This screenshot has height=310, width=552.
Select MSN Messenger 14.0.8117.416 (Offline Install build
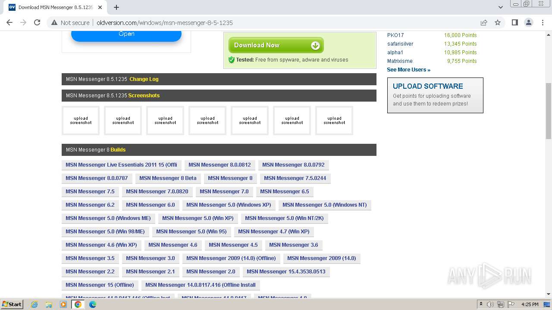pos(201,285)
